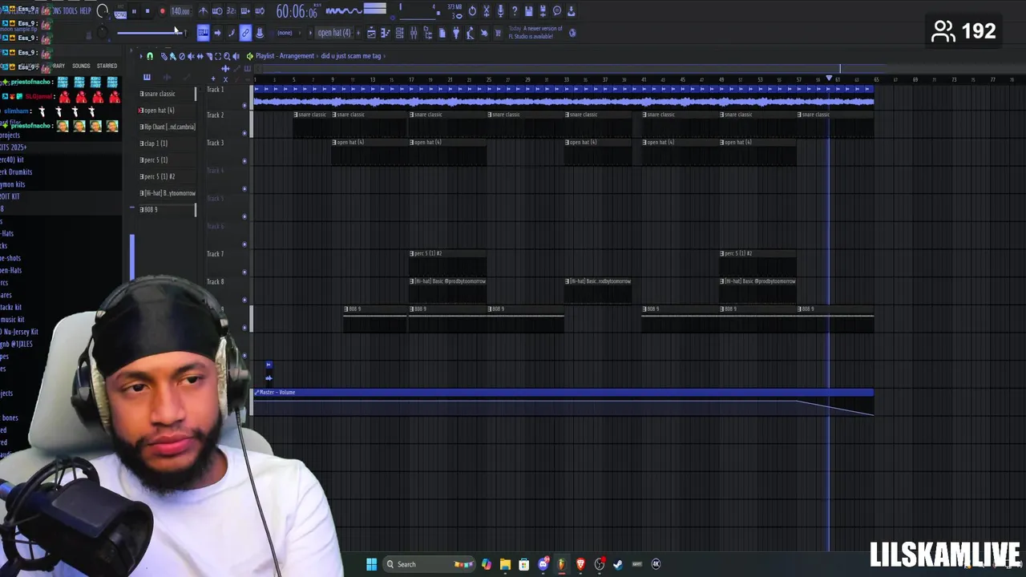Viewport: 1026px width, 577px height.
Task: Arm the record button
Action: click(162, 11)
